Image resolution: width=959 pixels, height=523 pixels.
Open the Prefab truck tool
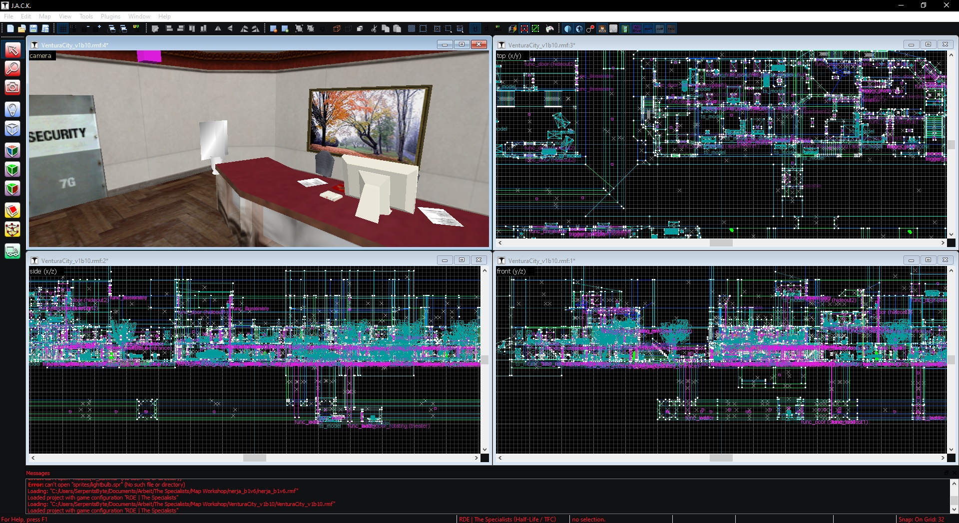(12, 251)
